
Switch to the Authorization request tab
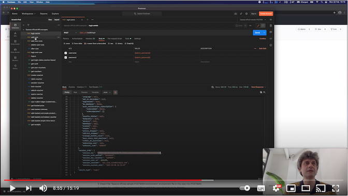(x=77, y=39)
